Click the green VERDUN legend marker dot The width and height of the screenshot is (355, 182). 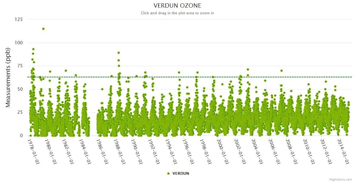coord(168,174)
